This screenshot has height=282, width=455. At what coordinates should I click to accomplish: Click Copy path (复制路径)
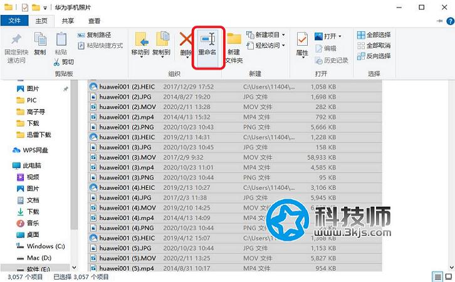click(x=98, y=35)
